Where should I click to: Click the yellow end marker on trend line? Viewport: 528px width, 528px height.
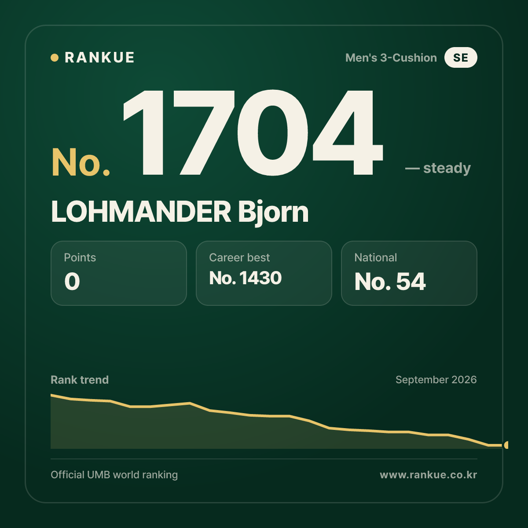click(x=506, y=445)
